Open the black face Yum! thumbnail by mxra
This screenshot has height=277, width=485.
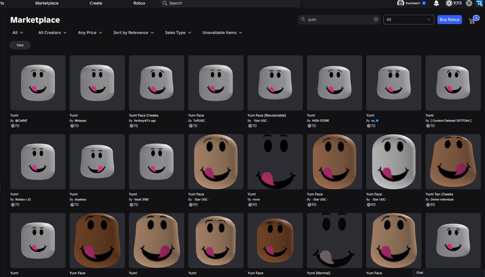coord(275,162)
